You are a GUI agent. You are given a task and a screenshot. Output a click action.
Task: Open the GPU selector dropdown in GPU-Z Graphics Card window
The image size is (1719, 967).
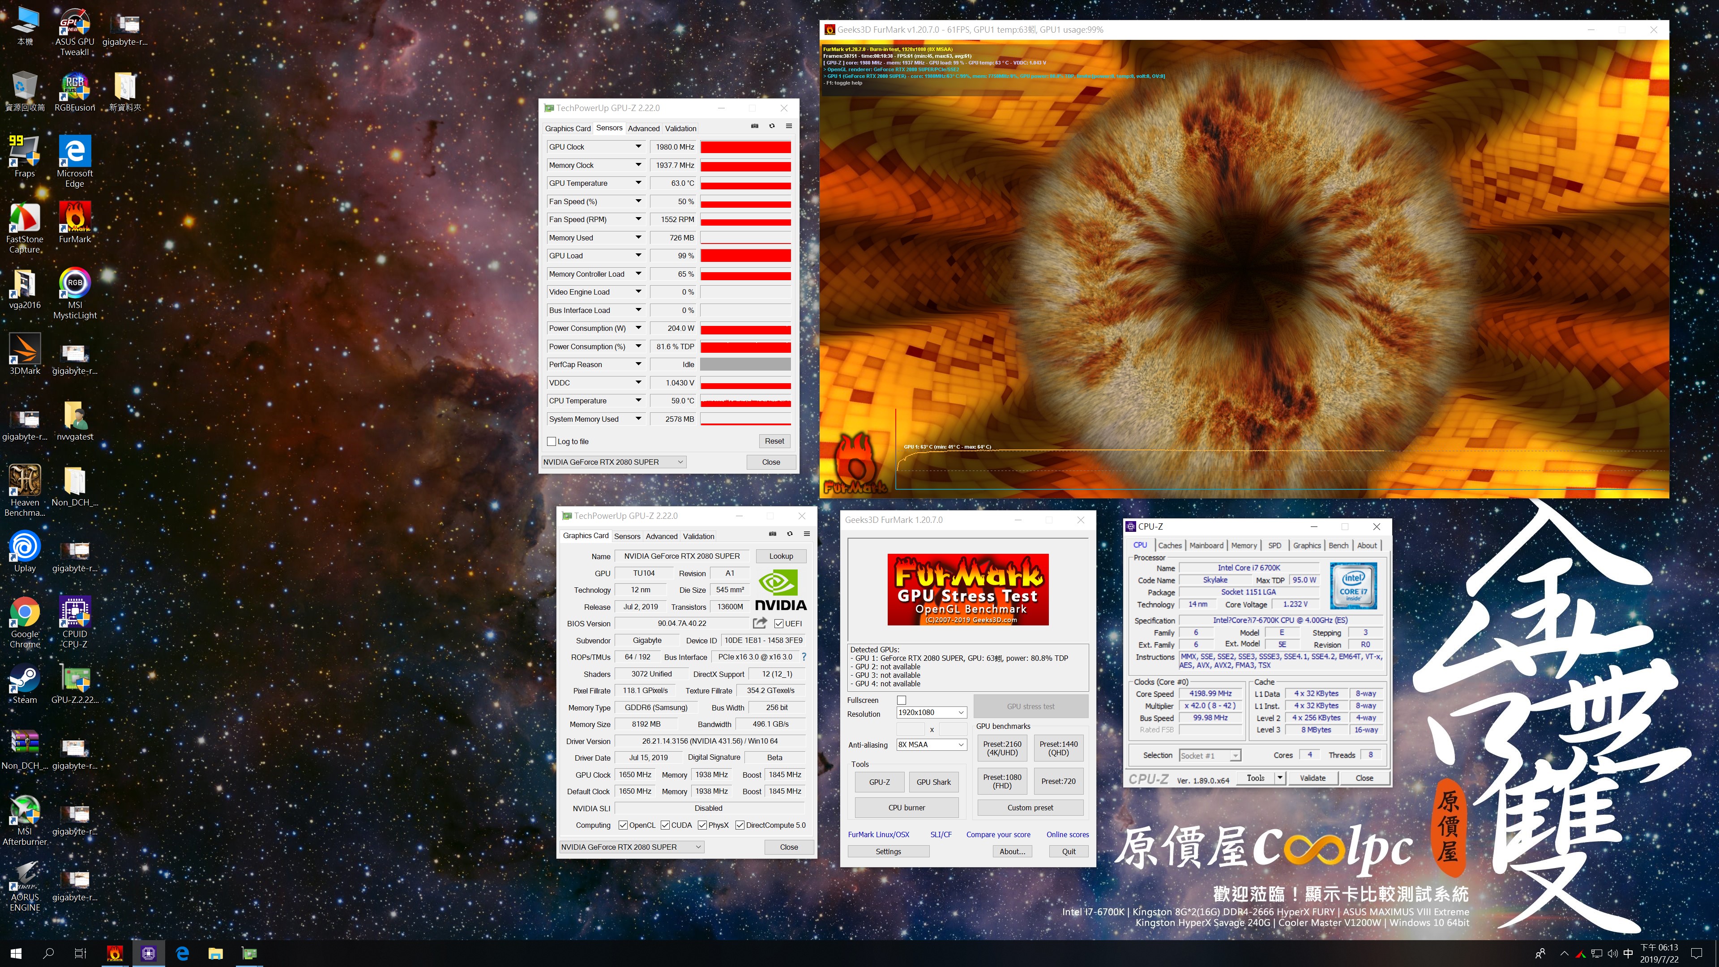pyautogui.click(x=631, y=847)
